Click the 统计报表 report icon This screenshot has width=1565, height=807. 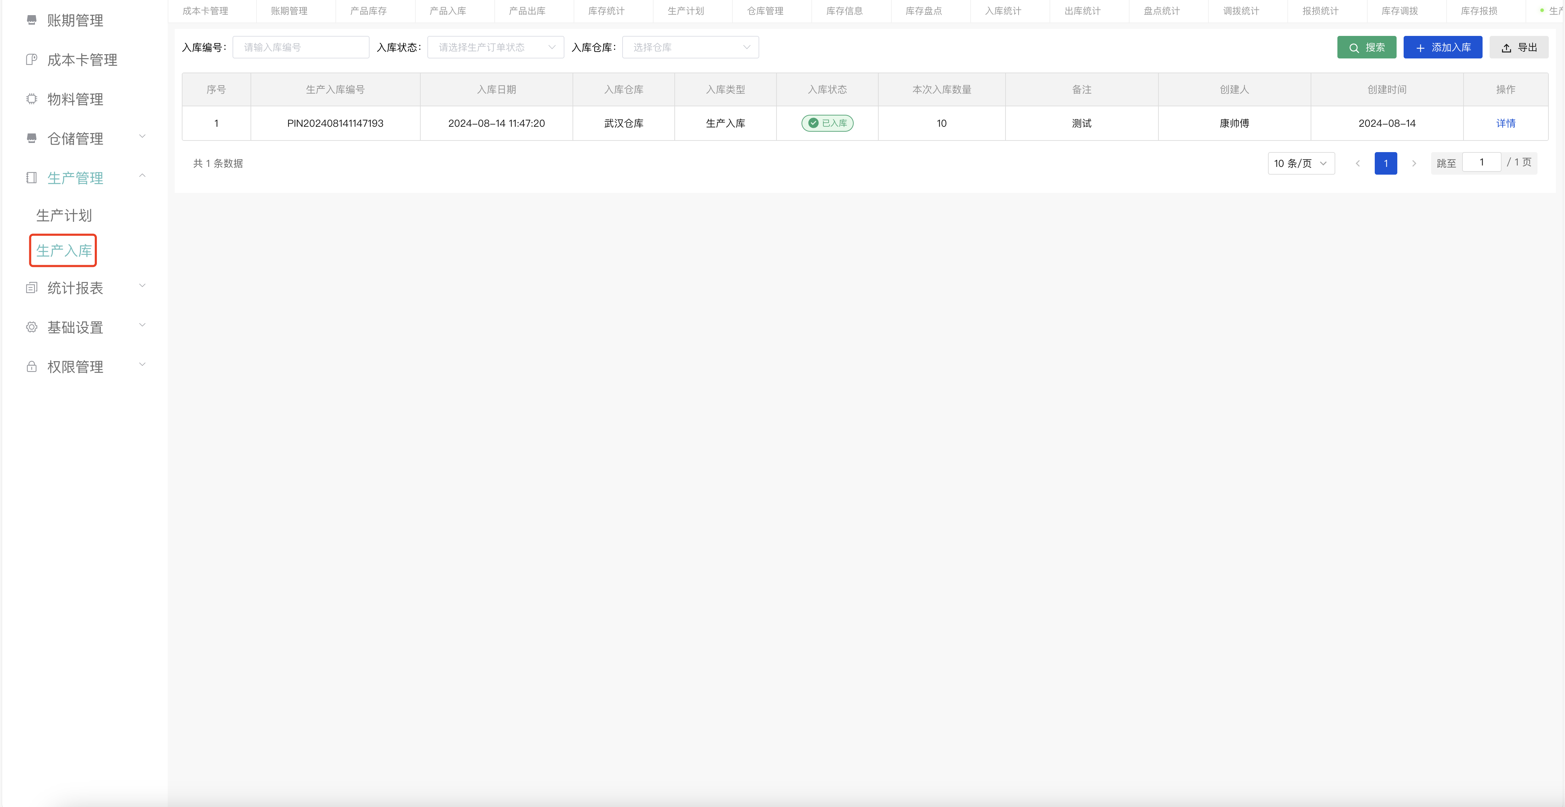point(32,287)
